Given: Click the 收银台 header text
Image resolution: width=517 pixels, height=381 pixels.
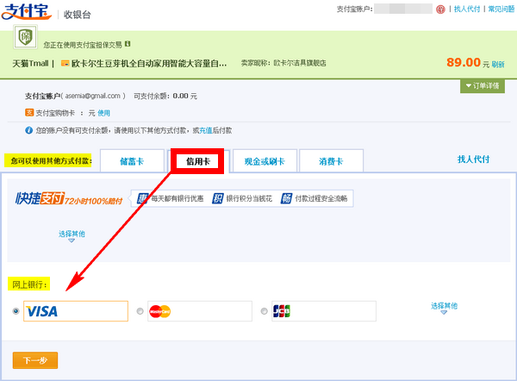Looking at the screenshot, I should pyautogui.click(x=78, y=15).
